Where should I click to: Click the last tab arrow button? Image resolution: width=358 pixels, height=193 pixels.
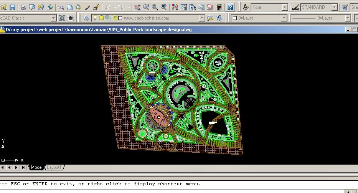tap(23, 167)
